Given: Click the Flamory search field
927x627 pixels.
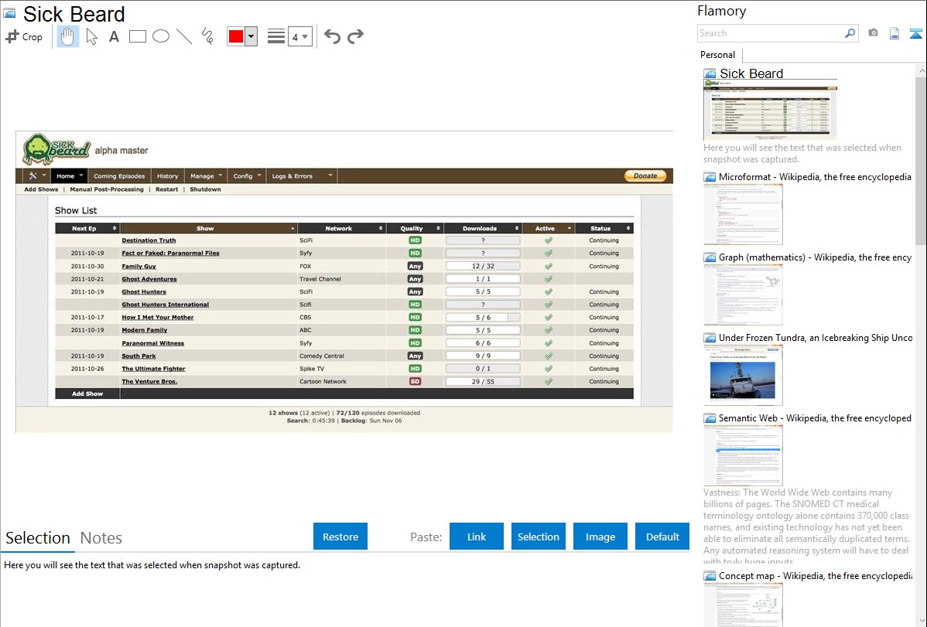Looking at the screenshot, I should (770, 33).
